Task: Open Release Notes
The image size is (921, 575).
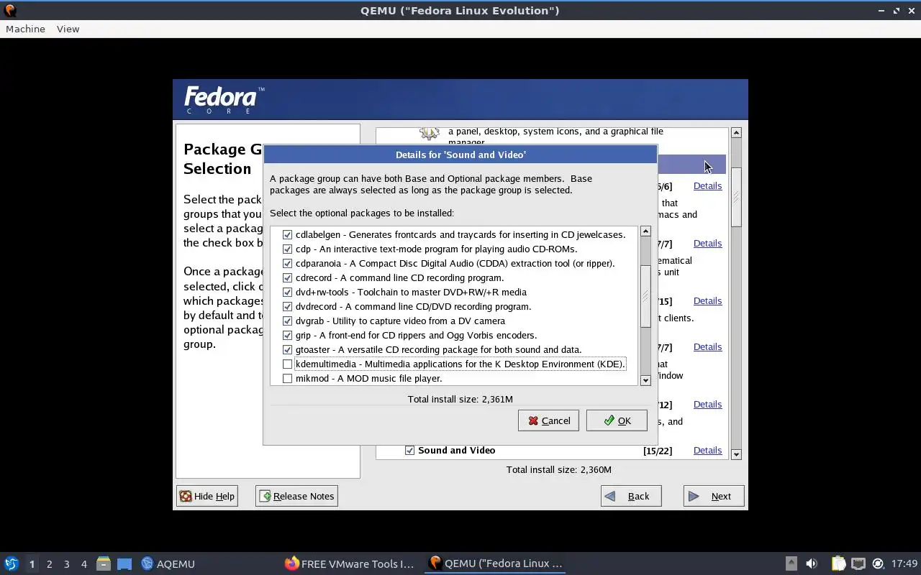Action: [x=296, y=496]
